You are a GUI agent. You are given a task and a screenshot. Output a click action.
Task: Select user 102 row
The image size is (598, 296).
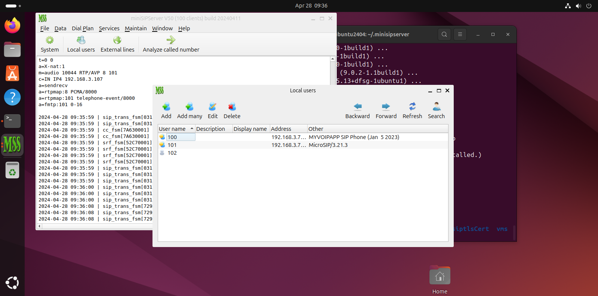point(303,153)
